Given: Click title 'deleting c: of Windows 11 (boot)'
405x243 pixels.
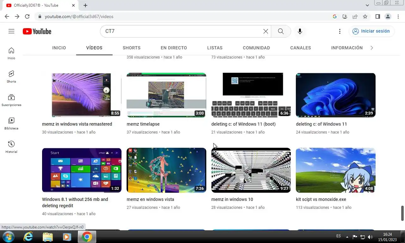Looking at the screenshot, I should (243, 124).
